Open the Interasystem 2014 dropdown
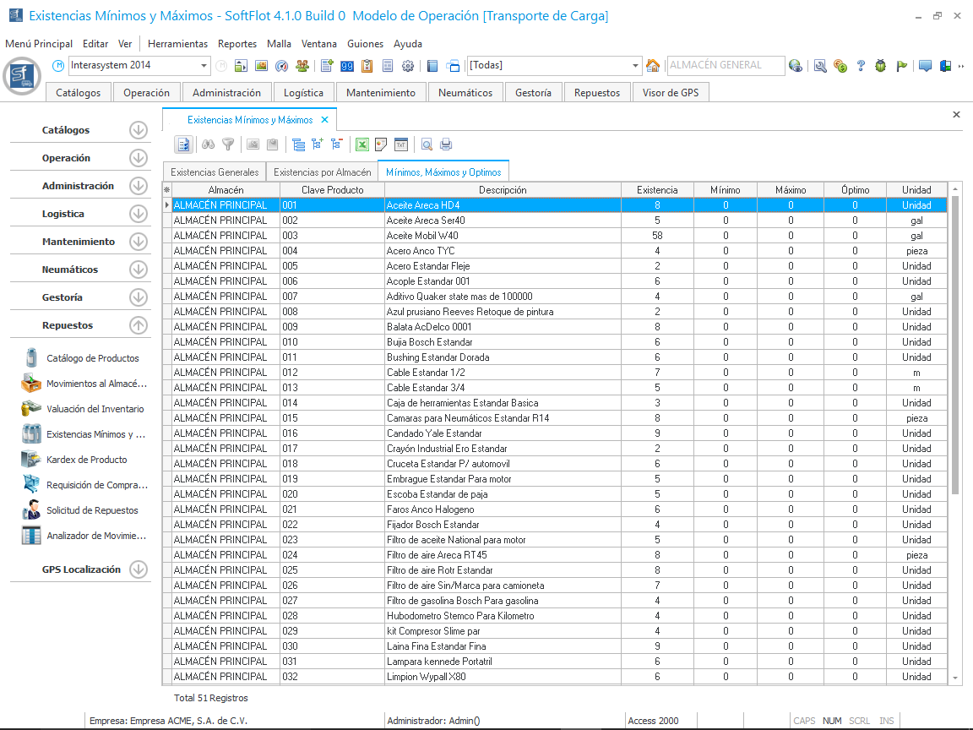The image size is (973, 730). pyautogui.click(x=204, y=66)
